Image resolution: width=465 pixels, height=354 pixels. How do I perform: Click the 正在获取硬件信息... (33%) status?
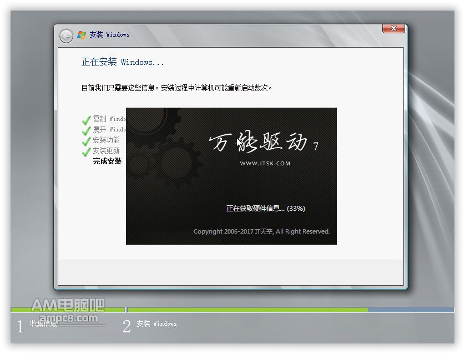[266, 209]
